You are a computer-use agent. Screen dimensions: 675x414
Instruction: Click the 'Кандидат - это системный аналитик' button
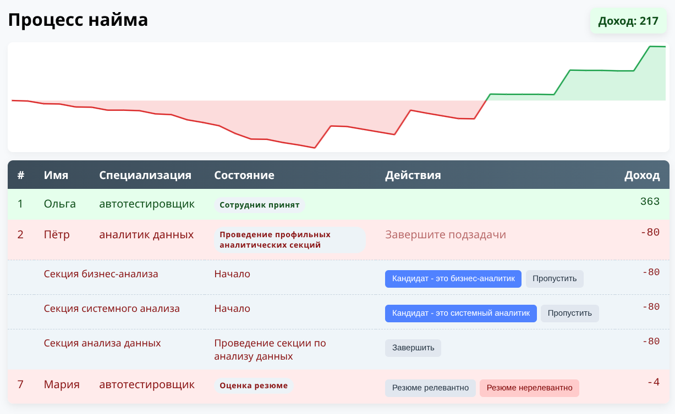[460, 313]
